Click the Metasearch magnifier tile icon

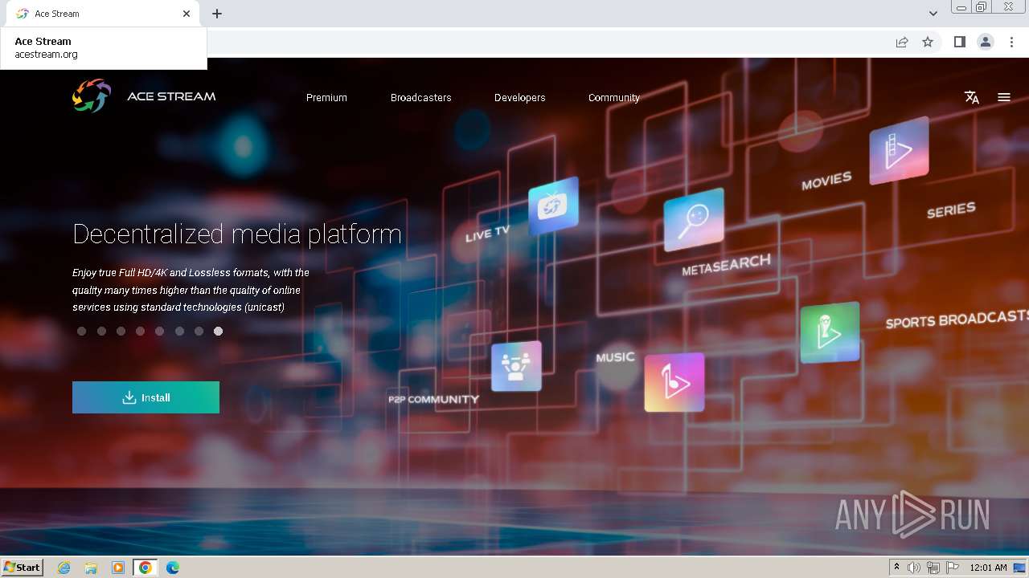tap(694, 219)
